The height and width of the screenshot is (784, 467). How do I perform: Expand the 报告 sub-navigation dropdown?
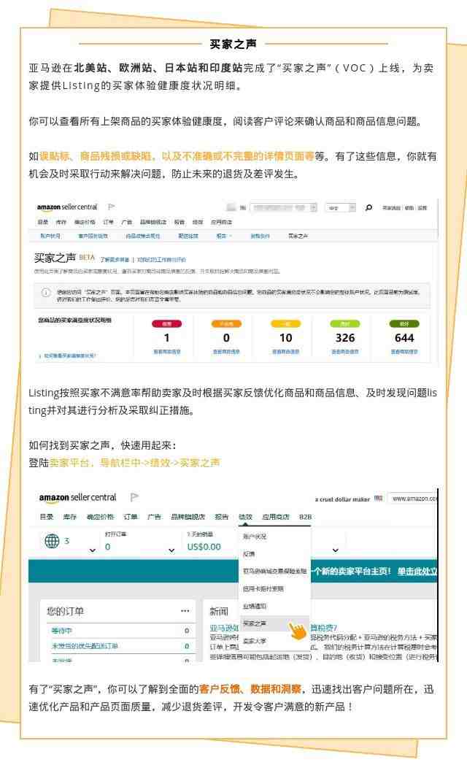223,236
